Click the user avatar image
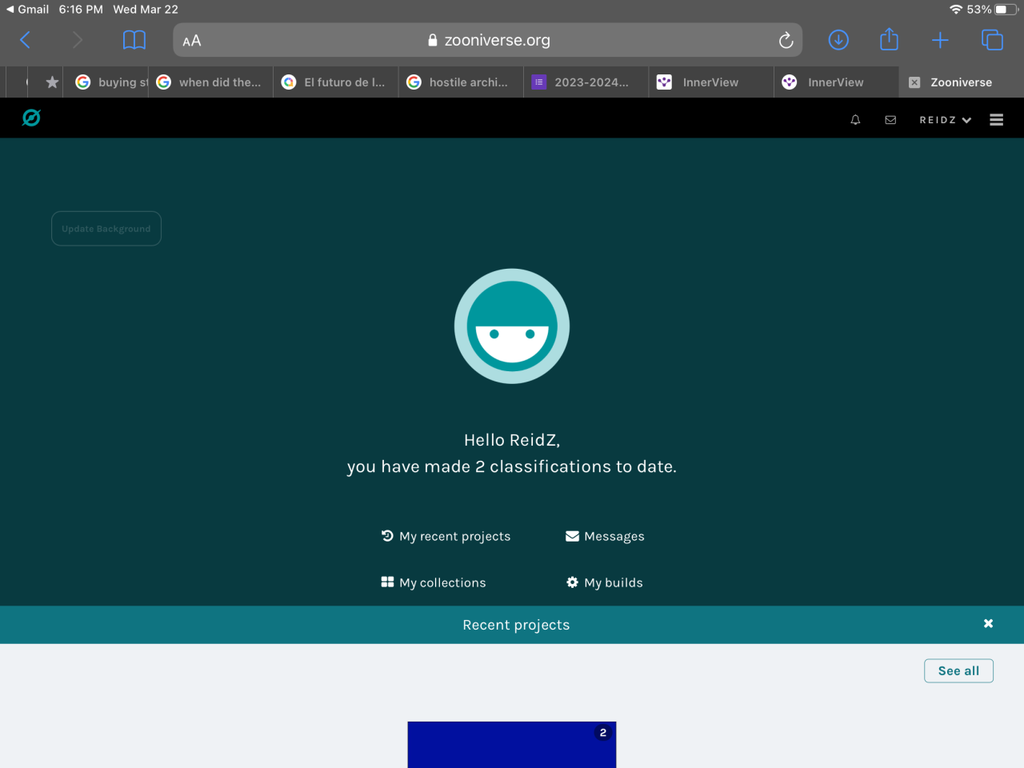Image resolution: width=1024 pixels, height=768 pixels. click(x=512, y=326)
